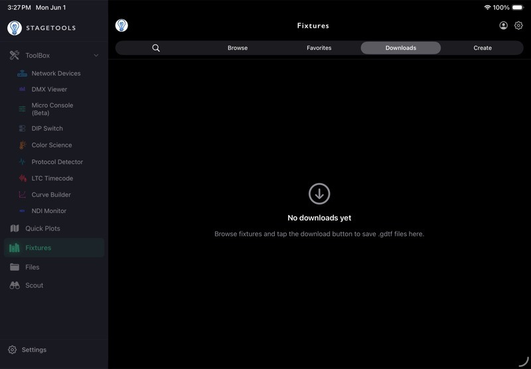Click the Micro Console sliders icon
The height and width of the screenshot is (369, 531).
pos(22,109)
